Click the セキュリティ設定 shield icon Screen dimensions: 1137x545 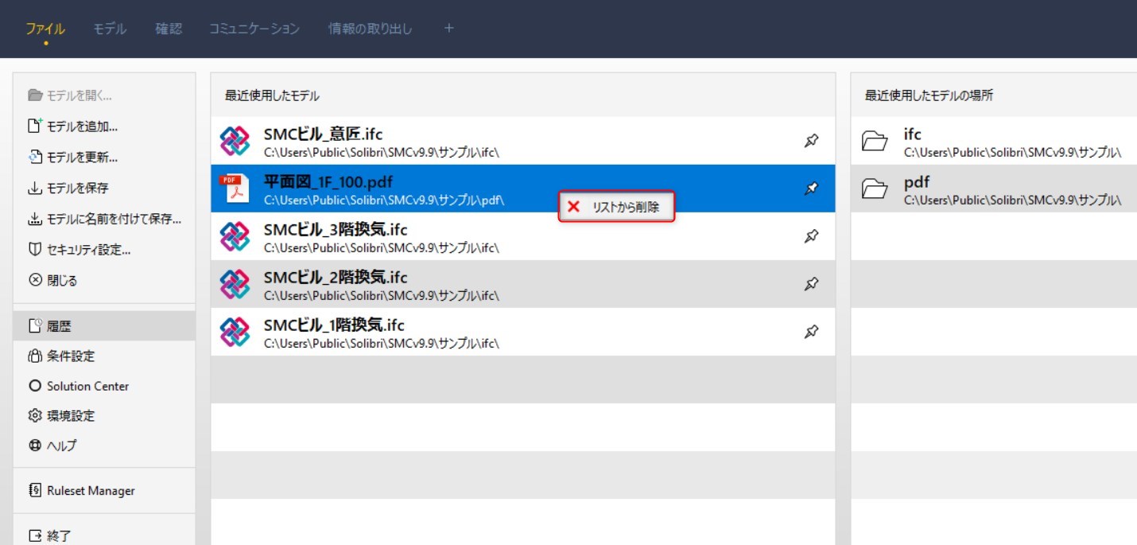[x=34, y=250]
